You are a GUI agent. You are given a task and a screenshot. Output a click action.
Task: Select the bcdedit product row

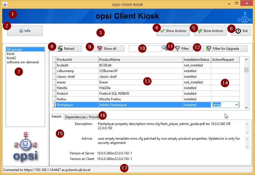[x=146, y=65]
